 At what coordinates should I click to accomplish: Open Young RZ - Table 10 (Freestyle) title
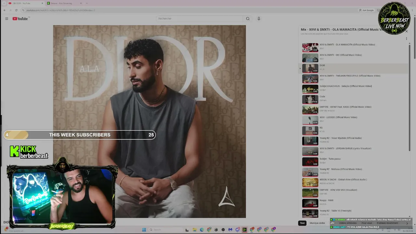(x=335, y=211)
